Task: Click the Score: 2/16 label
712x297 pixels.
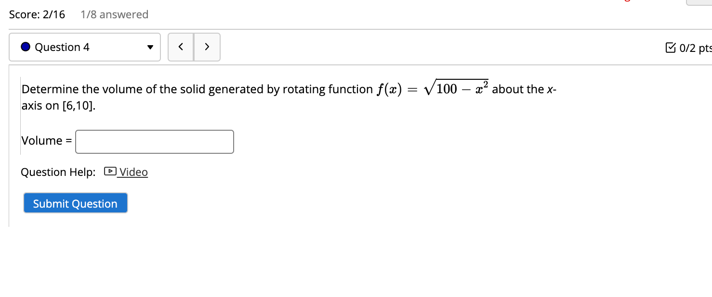Action: [x=37, y=14]
